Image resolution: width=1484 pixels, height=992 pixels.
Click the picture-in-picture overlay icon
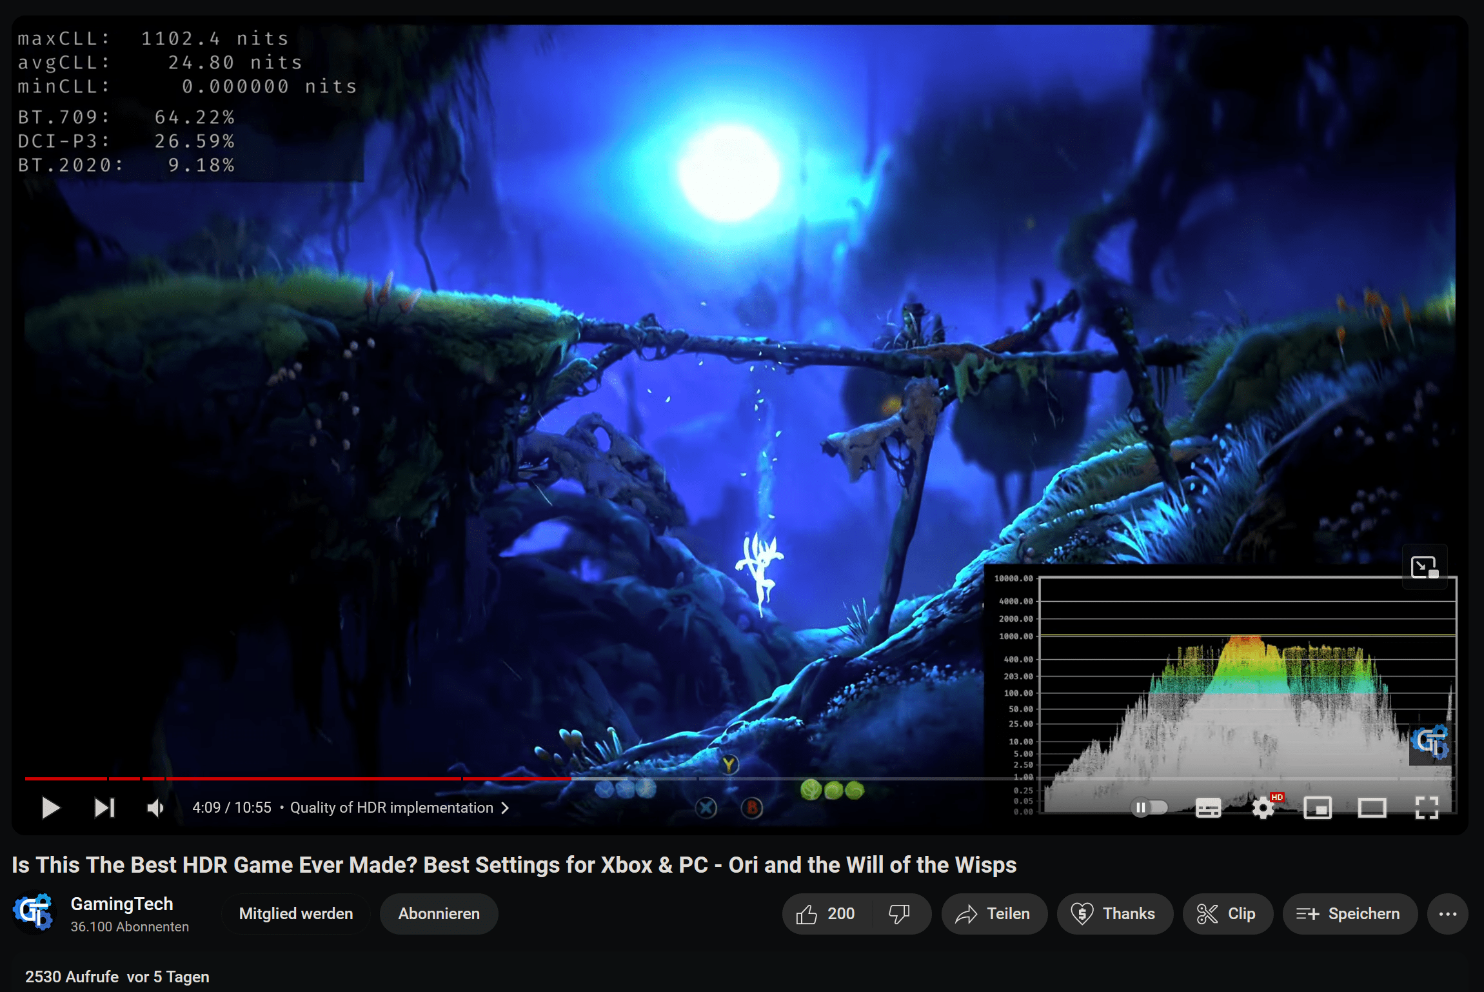point(1425,567)
